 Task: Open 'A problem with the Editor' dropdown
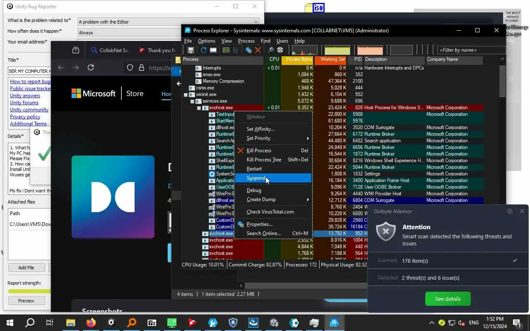click(x=169, y=22)
